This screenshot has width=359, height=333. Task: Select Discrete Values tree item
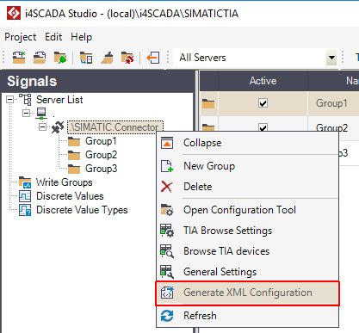[x=70, y=196]
